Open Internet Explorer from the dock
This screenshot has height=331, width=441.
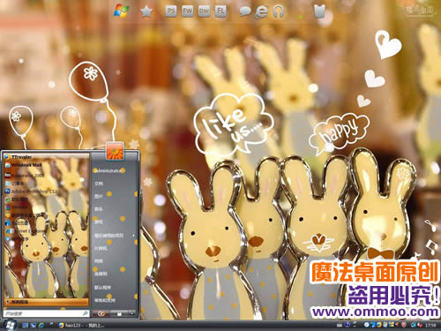pos(261,11)
